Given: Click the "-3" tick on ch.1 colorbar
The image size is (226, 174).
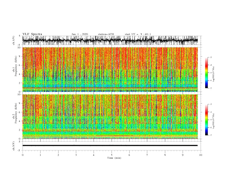Looking at the screenshot, I should click(x=211, y=57).
